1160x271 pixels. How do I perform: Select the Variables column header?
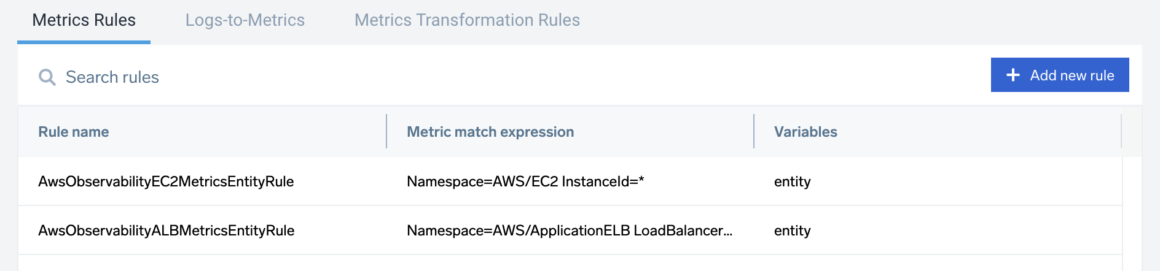(805, 132)
